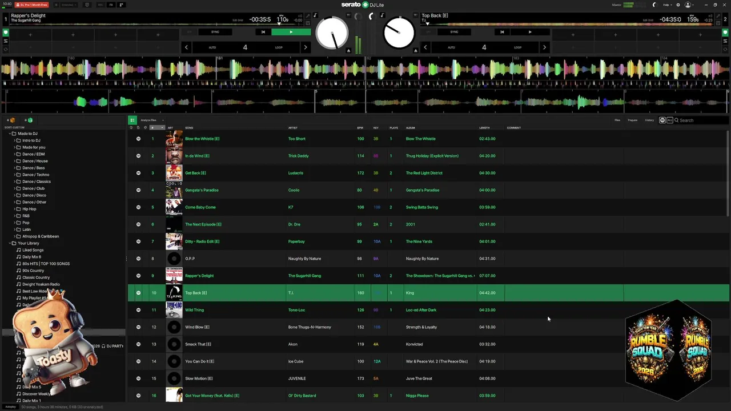Screen dimensions: 731x411
Task: Select the Dwight Yoakam Radio playlist
Action: (x=41, y=284)
